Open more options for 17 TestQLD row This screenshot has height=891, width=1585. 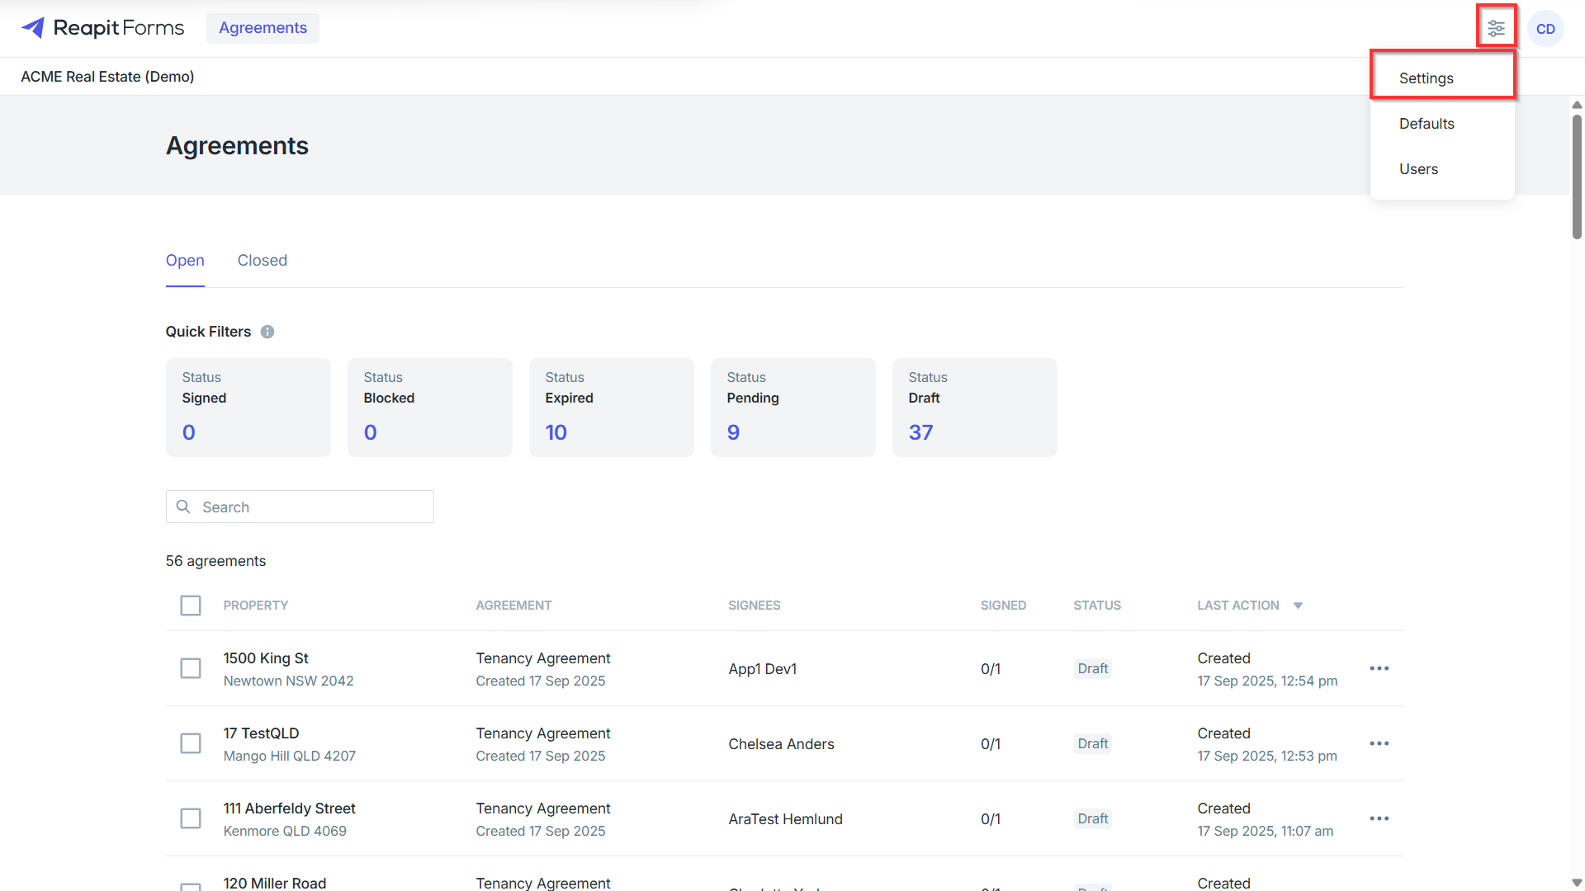coord(1379,743)
